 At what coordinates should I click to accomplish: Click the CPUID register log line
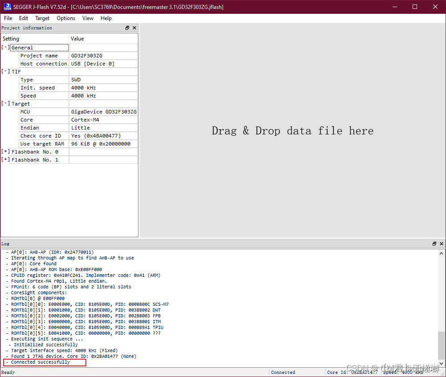85,276
